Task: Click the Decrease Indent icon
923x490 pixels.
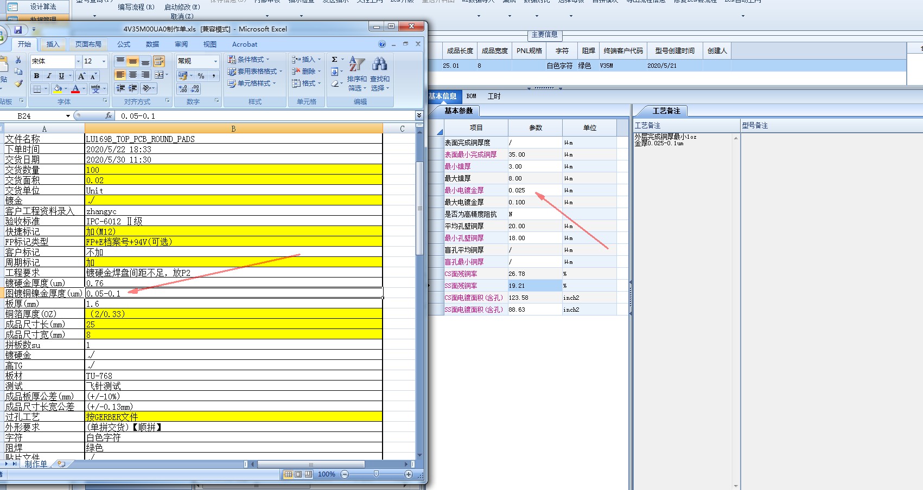Action: (120, 88)
